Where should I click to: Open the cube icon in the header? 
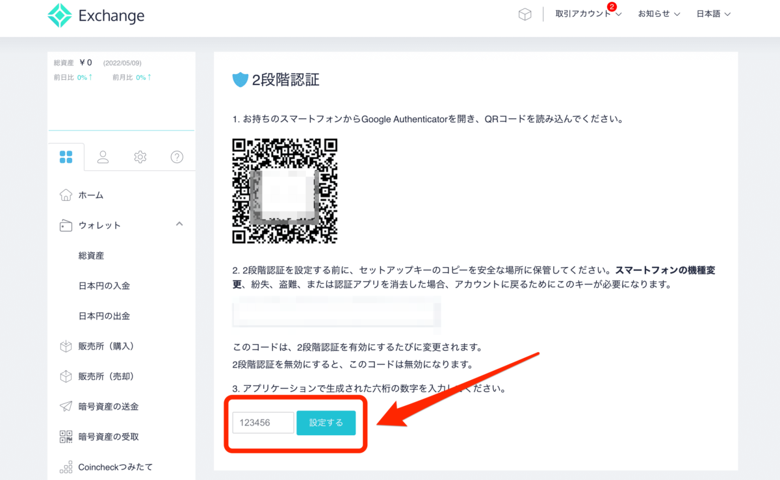tap(525, 14)
